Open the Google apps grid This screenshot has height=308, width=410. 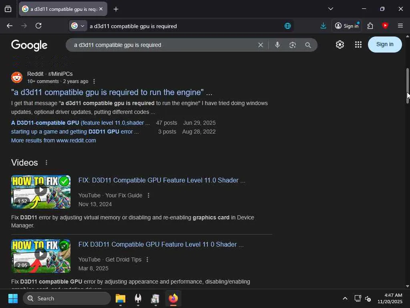tap(358, 45)
